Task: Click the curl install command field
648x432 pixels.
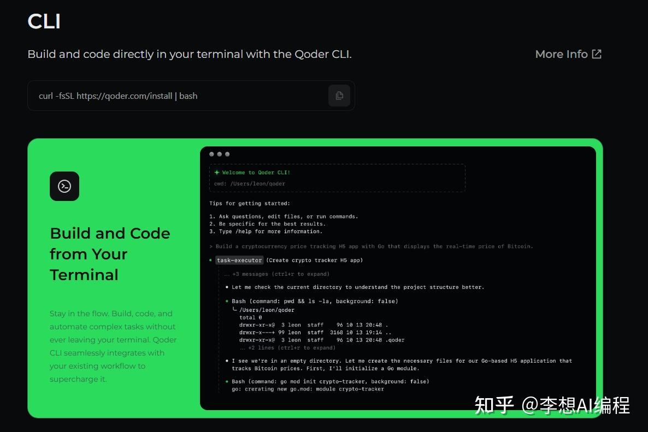Action: tap(164, 96)
